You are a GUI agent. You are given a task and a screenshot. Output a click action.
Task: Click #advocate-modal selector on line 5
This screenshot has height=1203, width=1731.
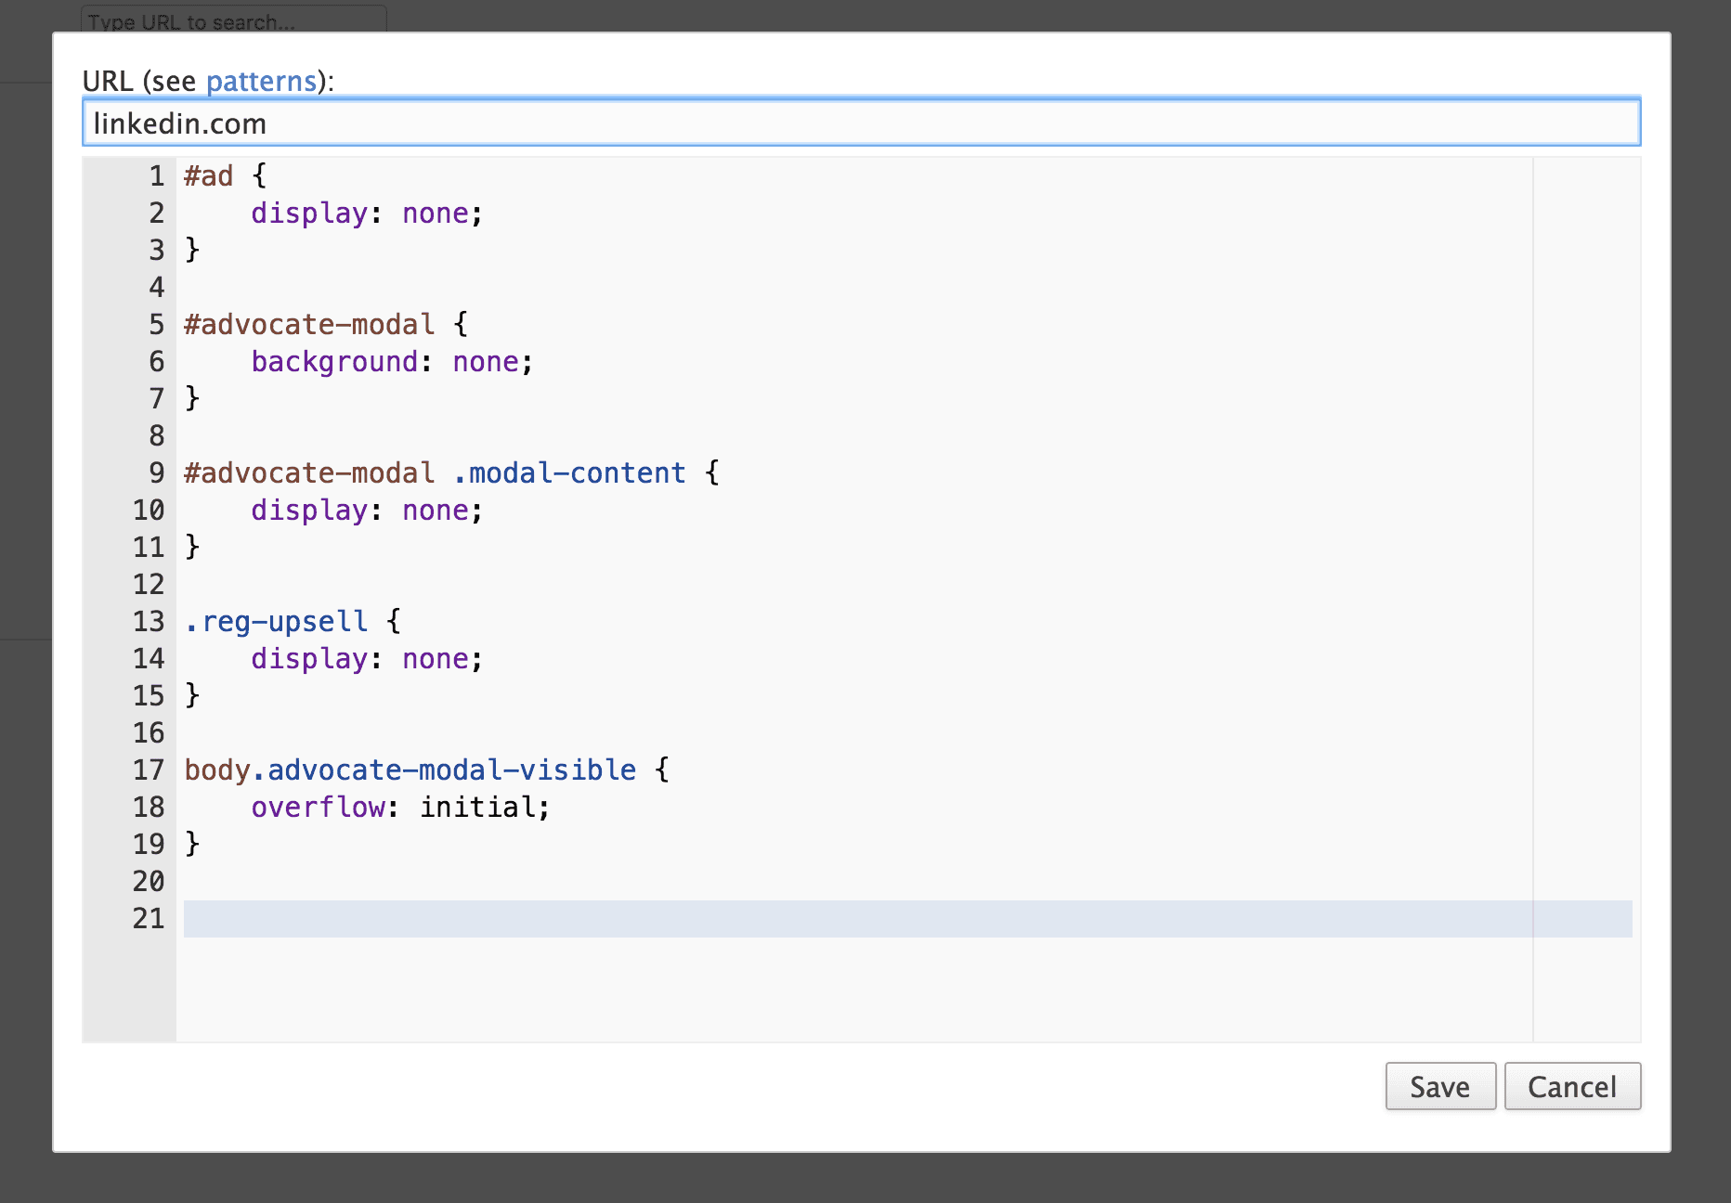309,325
